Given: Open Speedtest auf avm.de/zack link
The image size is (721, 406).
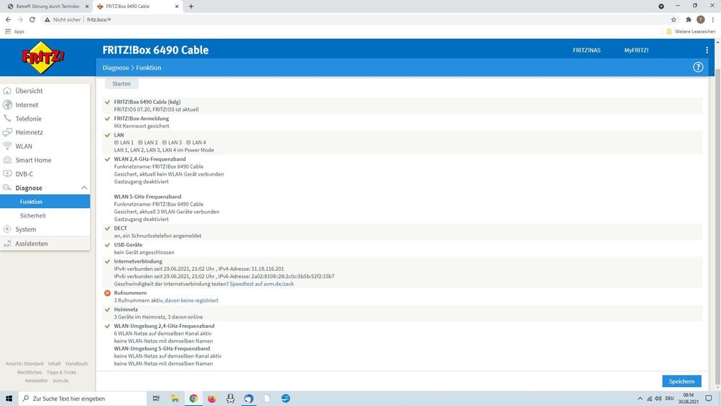Looking at the screenshot, I should (262, 284).
